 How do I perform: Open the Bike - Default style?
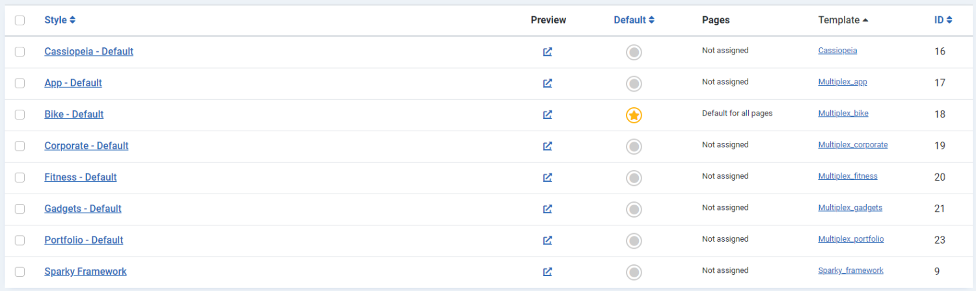tap(74, 114)
